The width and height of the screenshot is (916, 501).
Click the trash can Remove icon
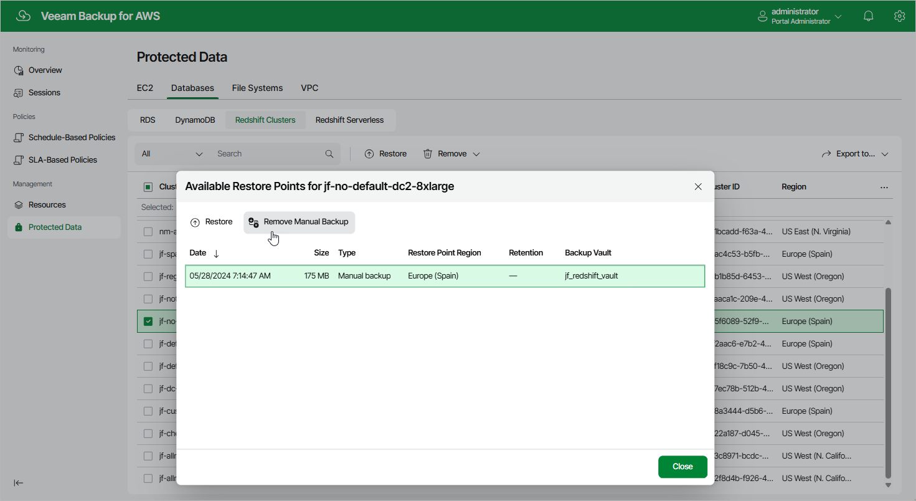click(428, 154)
